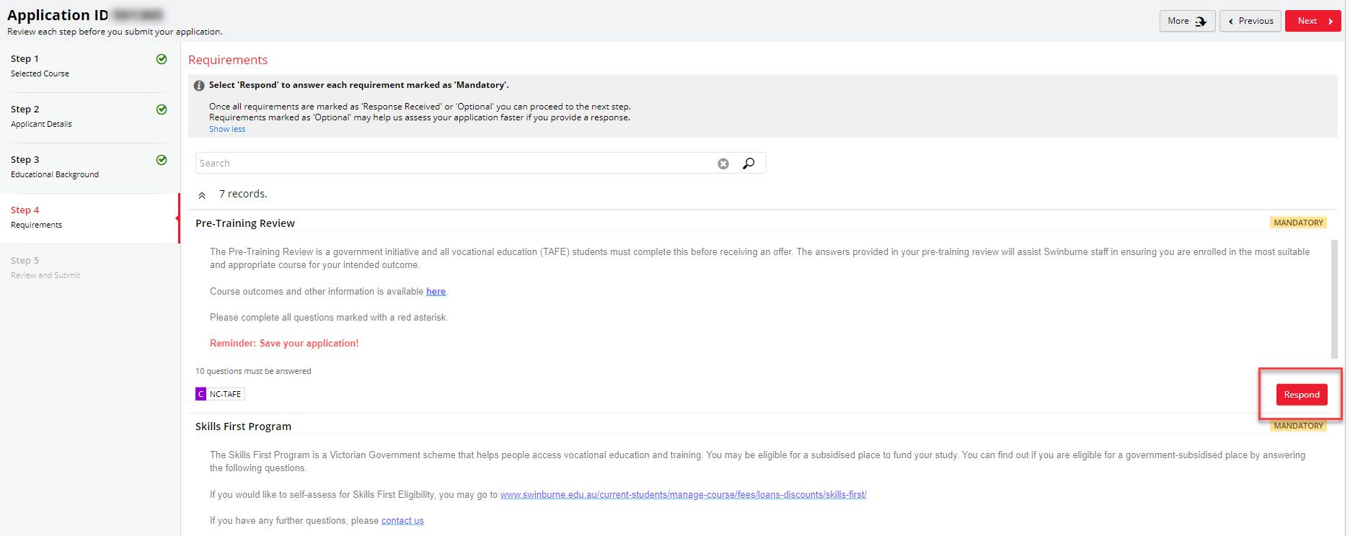Click the purple C course icon
This screenshot has width=1350, height=536.
click(x=200, y=394)
